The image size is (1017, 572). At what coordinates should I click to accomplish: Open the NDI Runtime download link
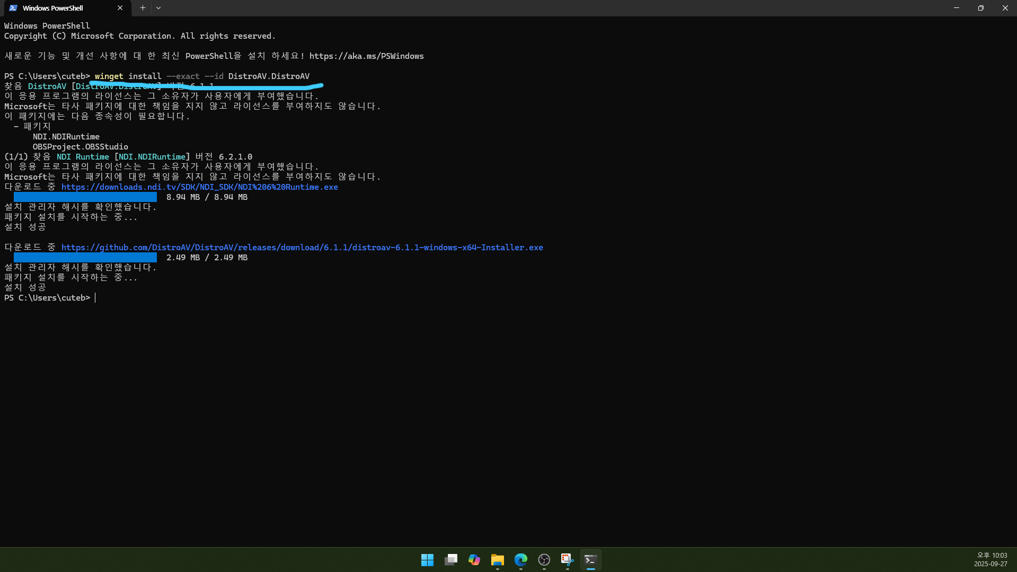(x=199, y=187)
